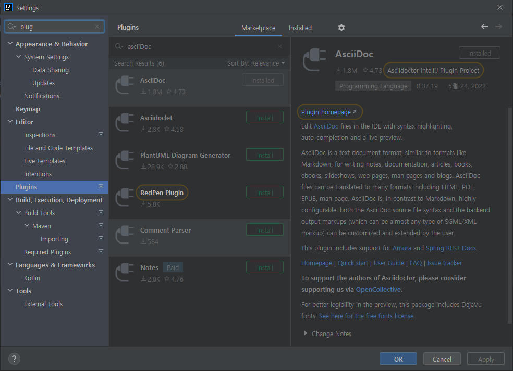The width and height of the screenshot is (513, 371).
Task: Open the Plugin homepage link
Action: pos(329,112)
